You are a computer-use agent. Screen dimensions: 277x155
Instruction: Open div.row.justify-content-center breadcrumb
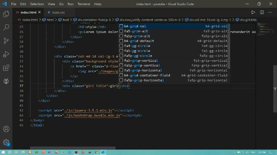click(x=148, y=20)
